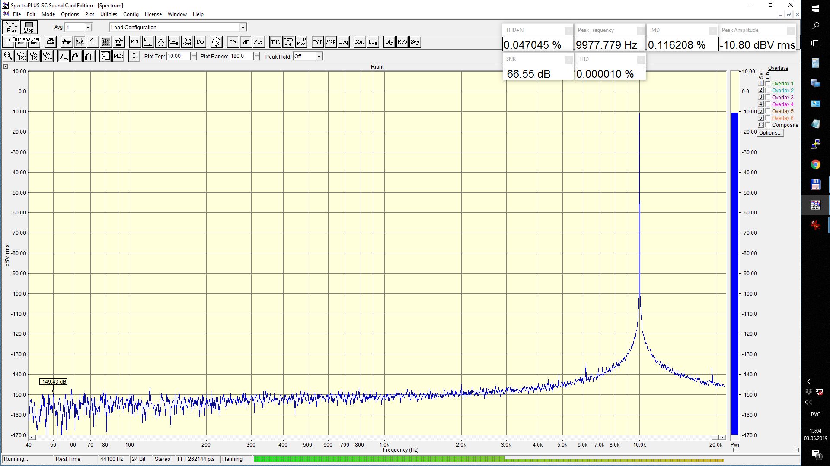Open the signal generator sine icon
This screenshot has width=830, height=466.
[216, 42]
